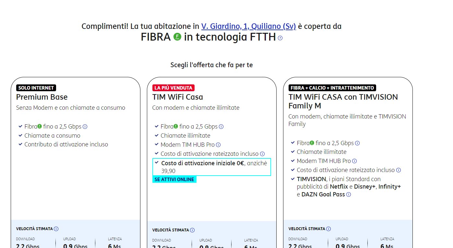Click VELOCITÀ STIMATA label in Premium Base card
453x248 pixels.
34,229
